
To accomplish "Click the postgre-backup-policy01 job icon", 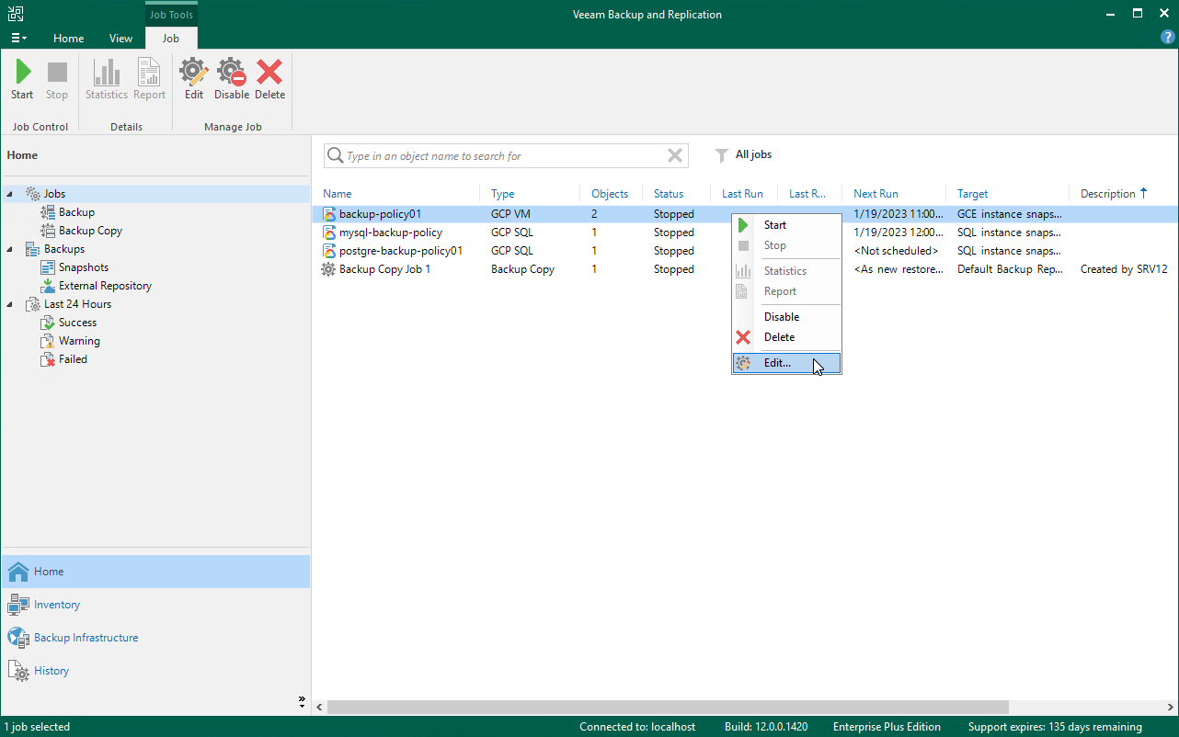I will (328, 251).
